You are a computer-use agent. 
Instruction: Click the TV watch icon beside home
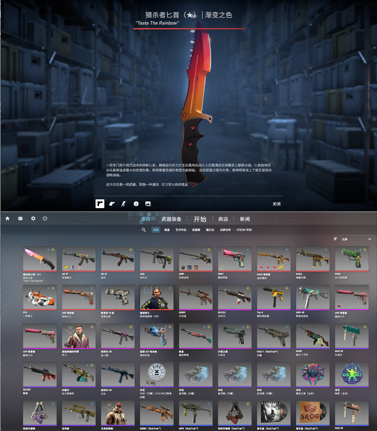click(20, 218)
